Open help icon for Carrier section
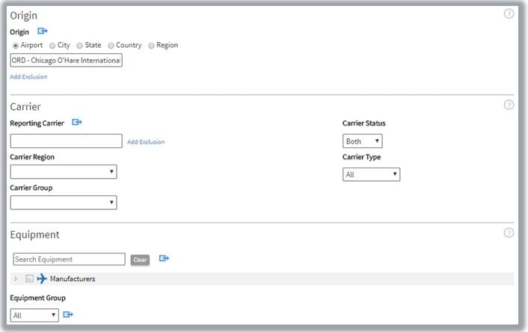Screen dimensions: 528x332 point(509,105)
